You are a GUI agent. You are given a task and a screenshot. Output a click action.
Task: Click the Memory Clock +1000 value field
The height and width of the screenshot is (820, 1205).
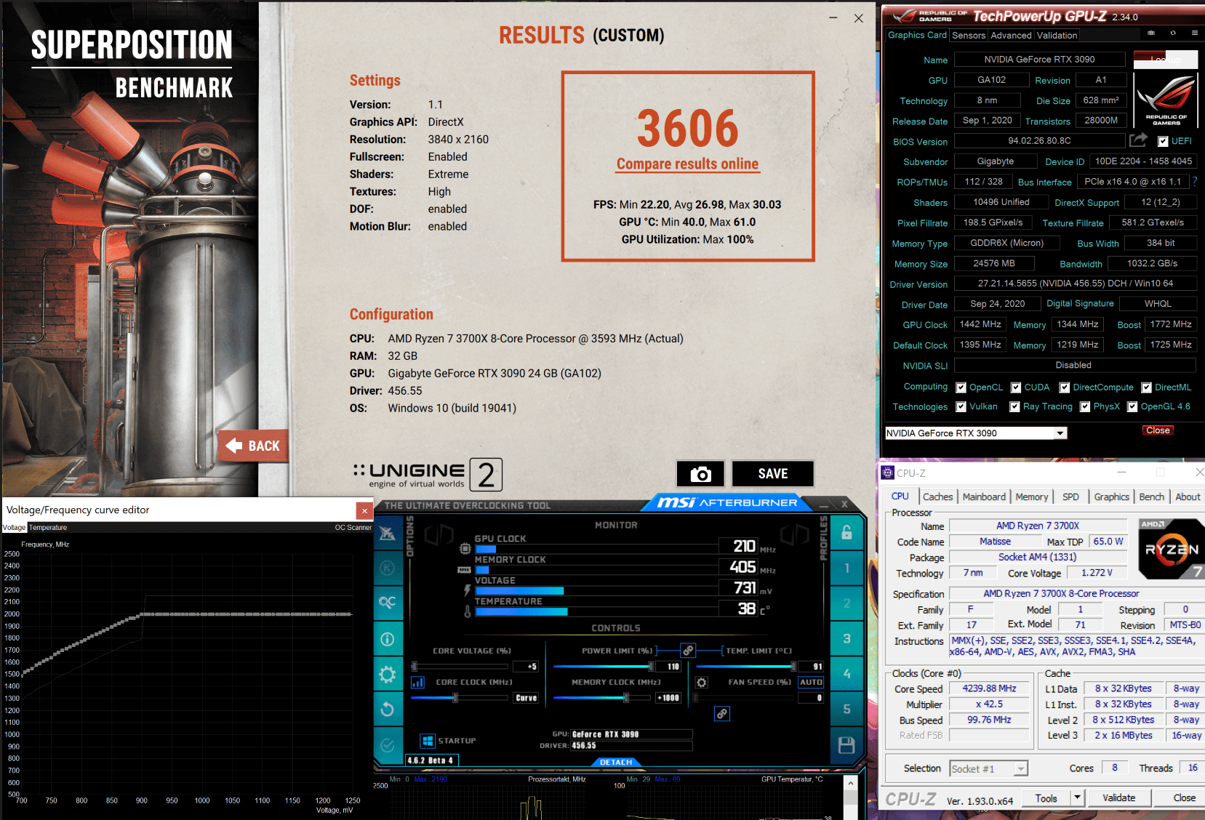(668, 698)
